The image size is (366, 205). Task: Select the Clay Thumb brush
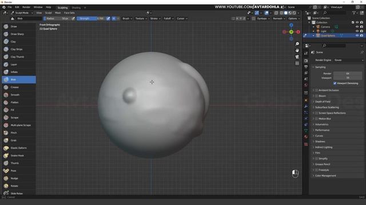(x=19, y=57)
